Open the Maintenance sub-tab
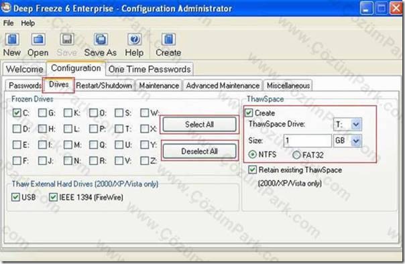The image size is (405, 264). [159, 85]
